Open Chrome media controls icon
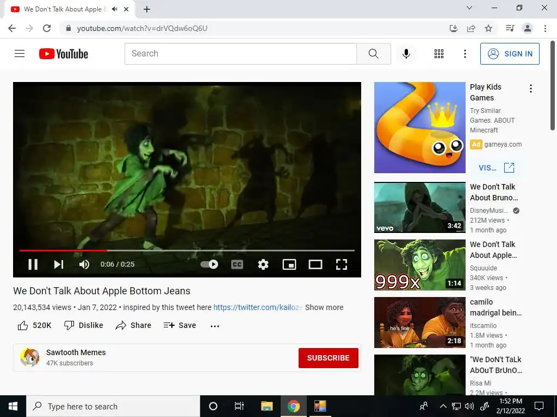This screenshot has width=557, height=417. [510, 28]
